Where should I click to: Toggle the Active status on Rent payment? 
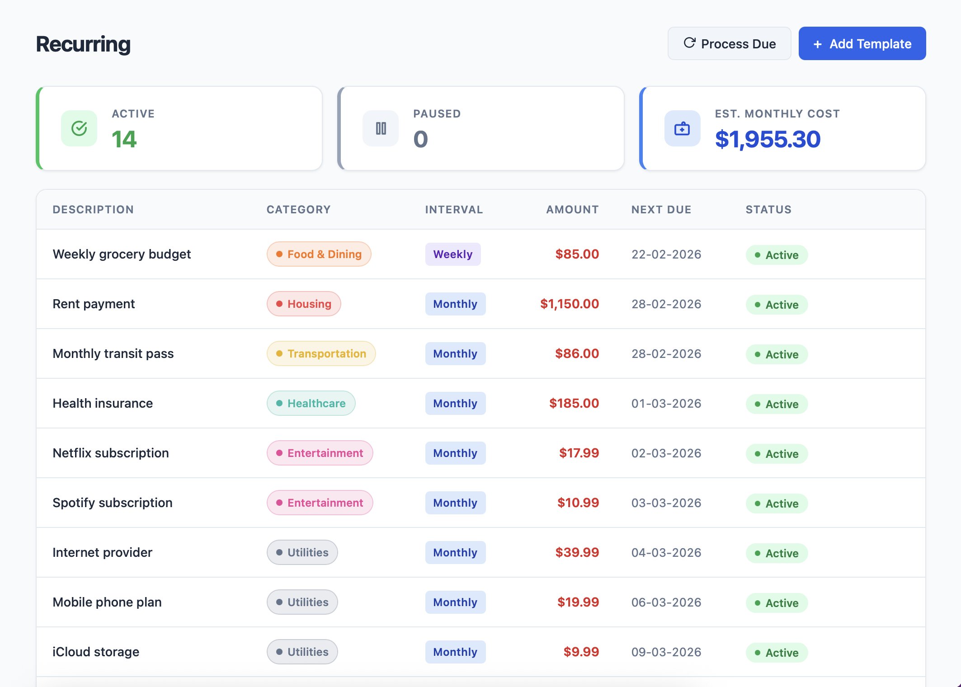pos(777,305)
